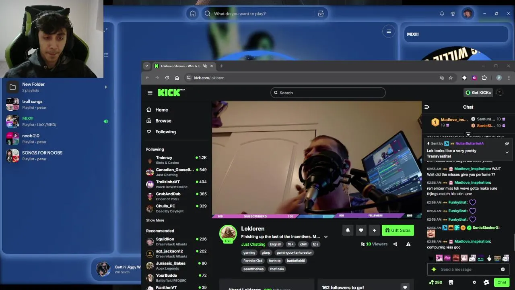Expand the pinned message chevron
Viewport: 515px width, 290px height.
507,152
